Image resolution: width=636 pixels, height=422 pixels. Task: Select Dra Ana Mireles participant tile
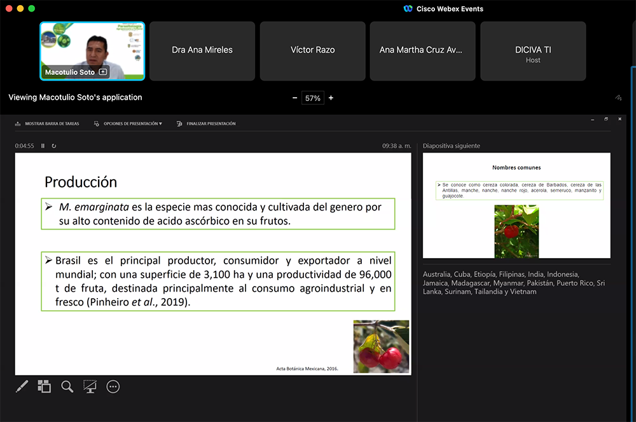pyautogui.click(x=202, y=51)
